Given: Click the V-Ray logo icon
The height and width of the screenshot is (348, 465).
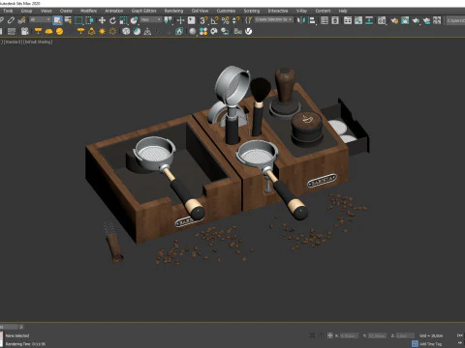Looking at the screenshot, I should 248,31.
